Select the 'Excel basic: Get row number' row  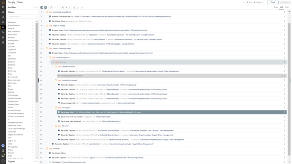click(x=171, y=117)
